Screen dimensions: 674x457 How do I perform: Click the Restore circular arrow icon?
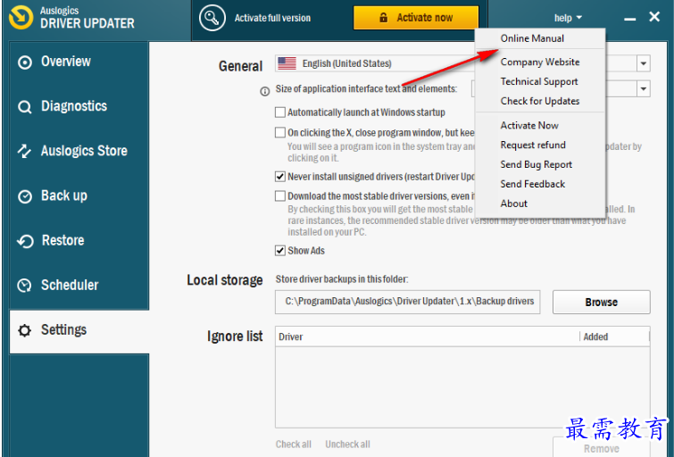[x=25, y=241]
